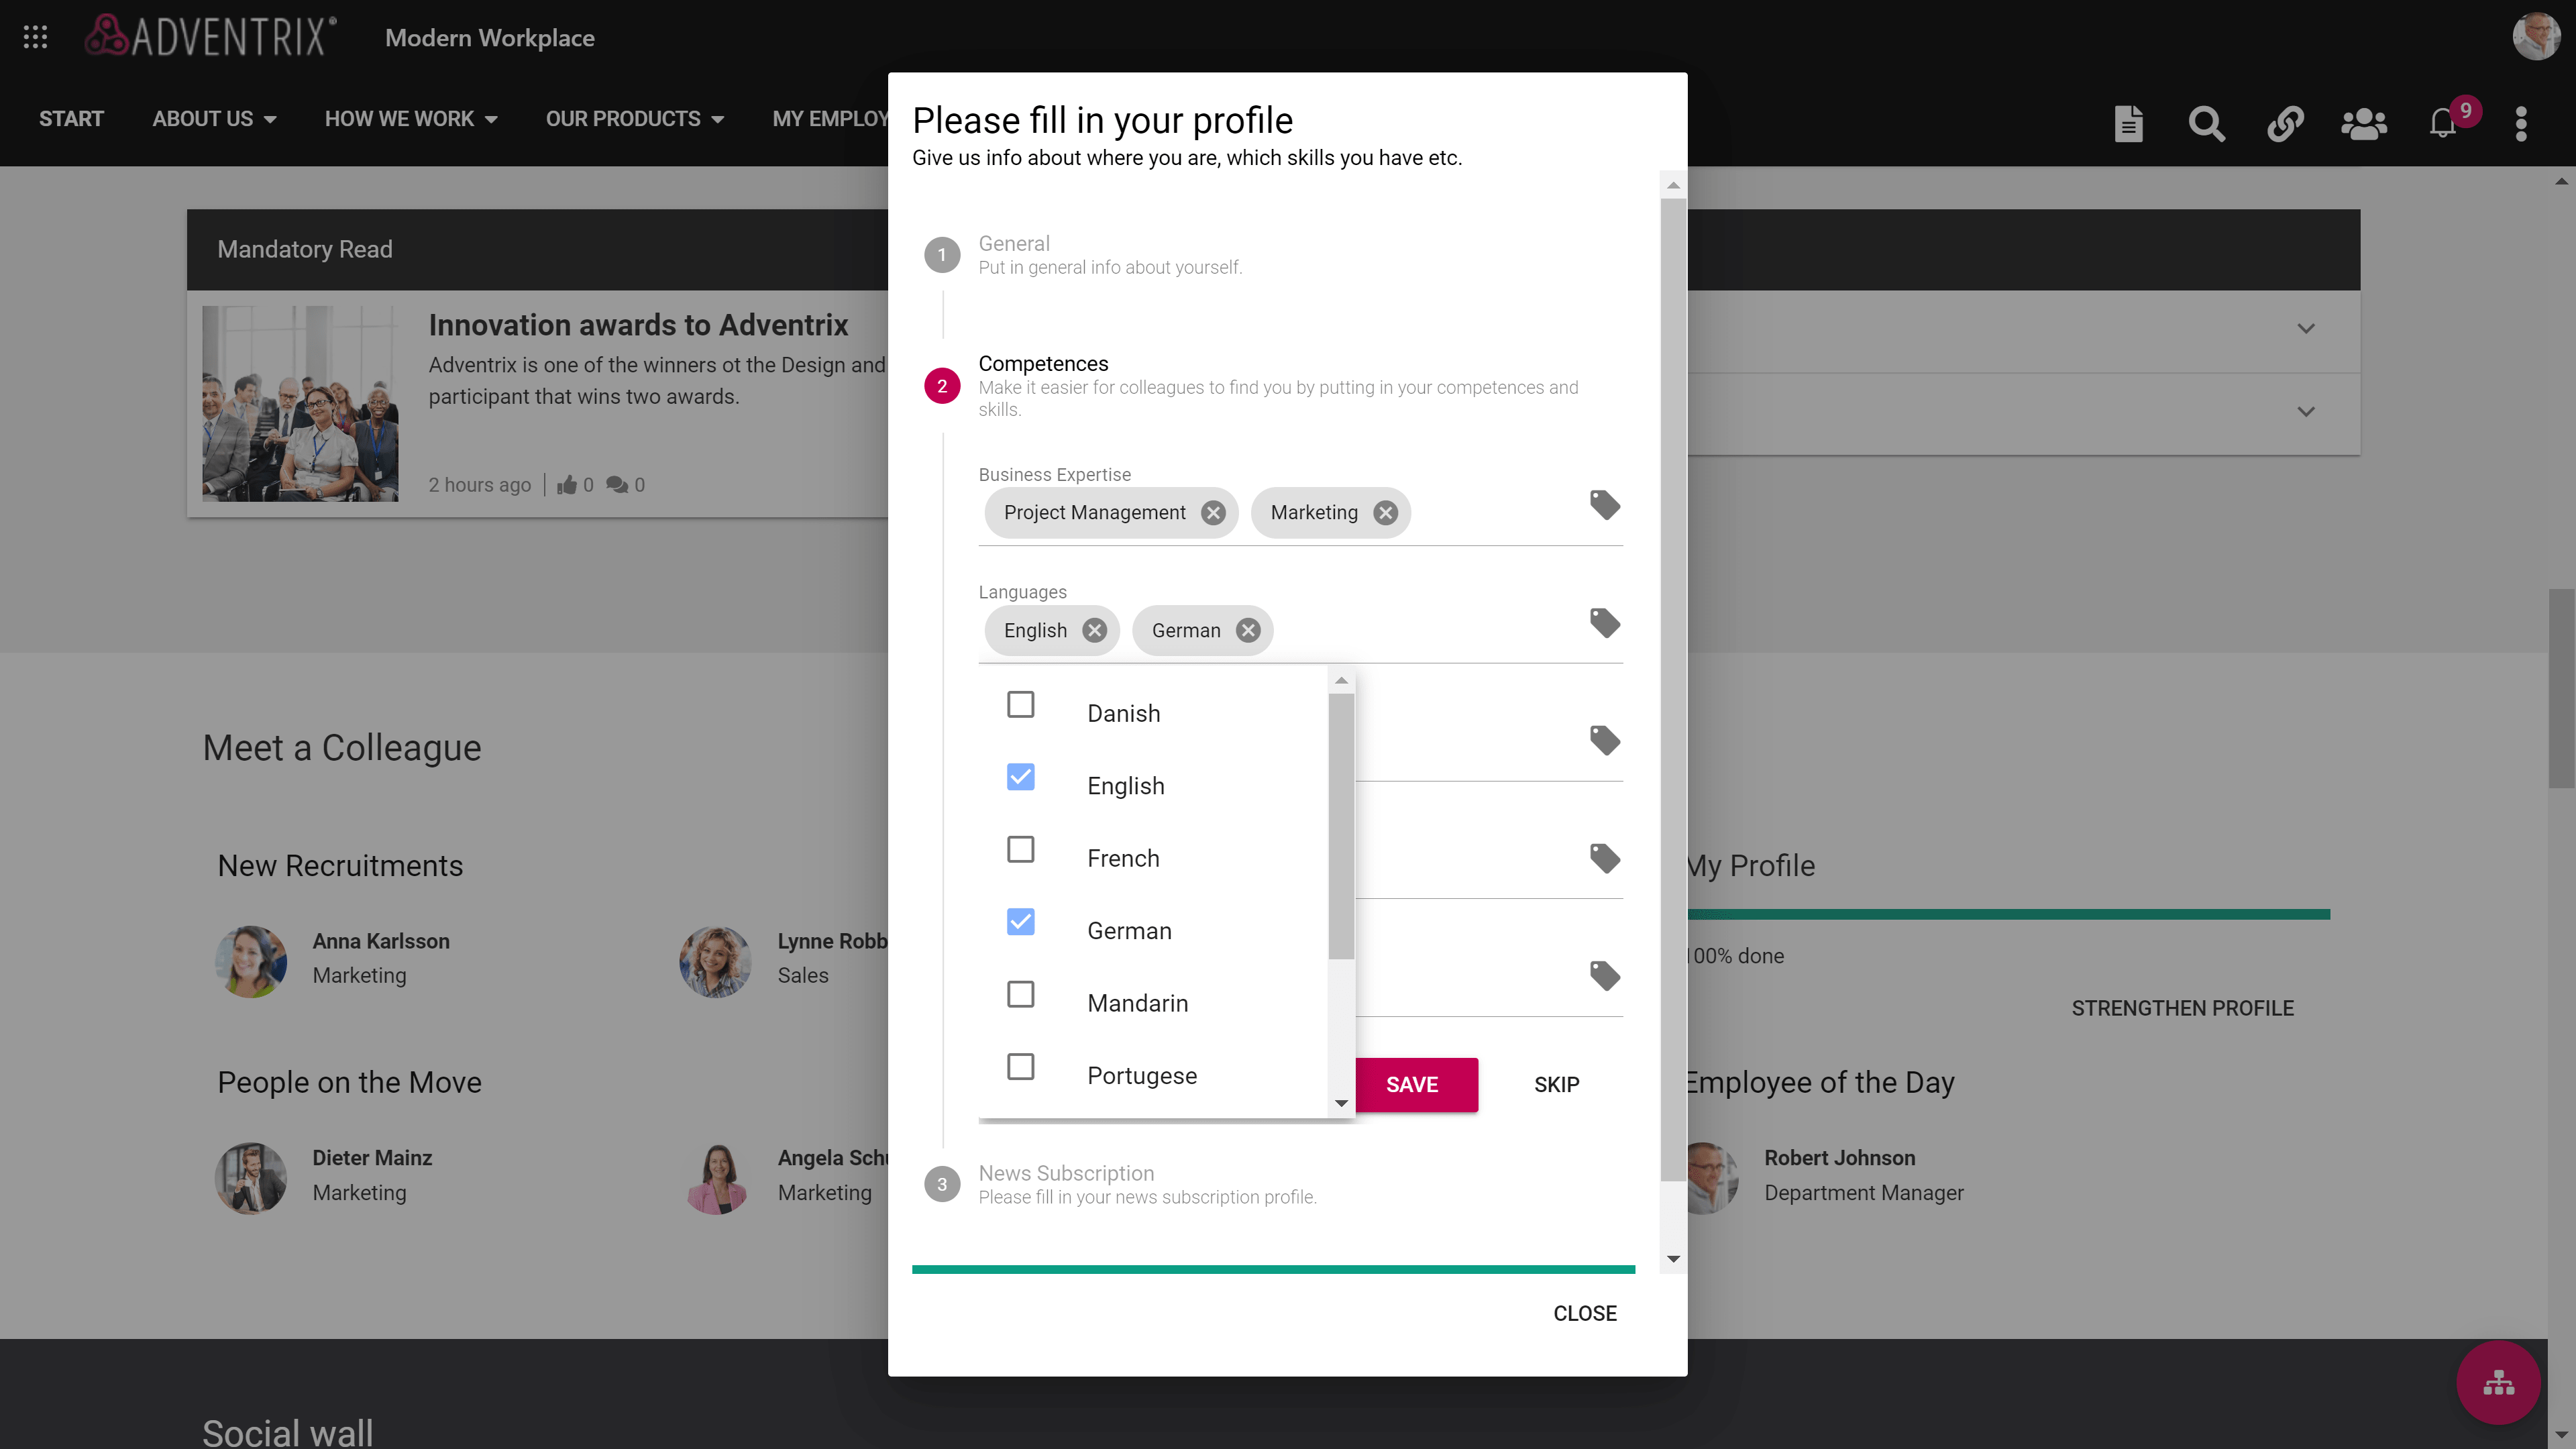Open the Innovation awards article thumbnail
2576x1449 pixels.
tap(300, 403)
